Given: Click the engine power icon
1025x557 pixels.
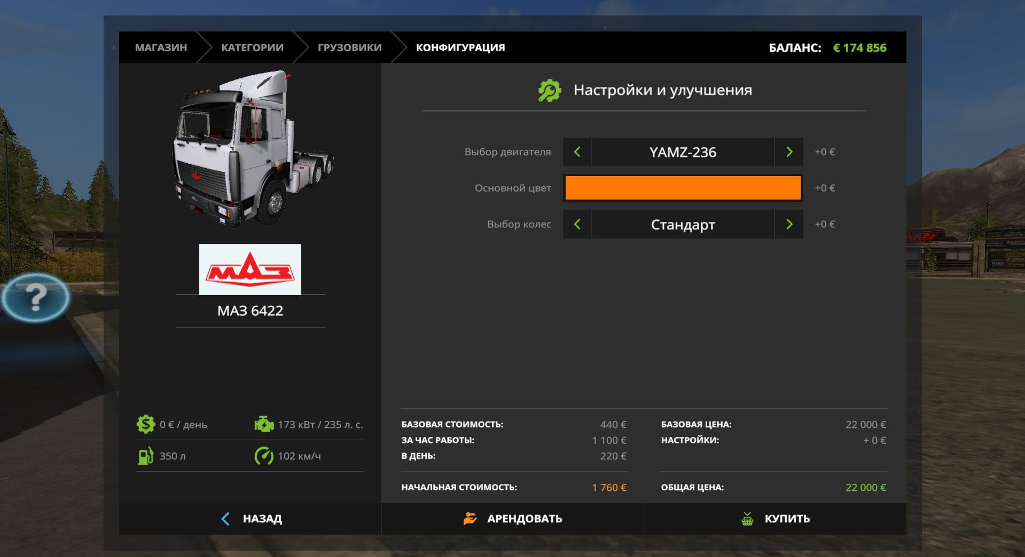Looking at the screenshot, I should click(264, 425).
